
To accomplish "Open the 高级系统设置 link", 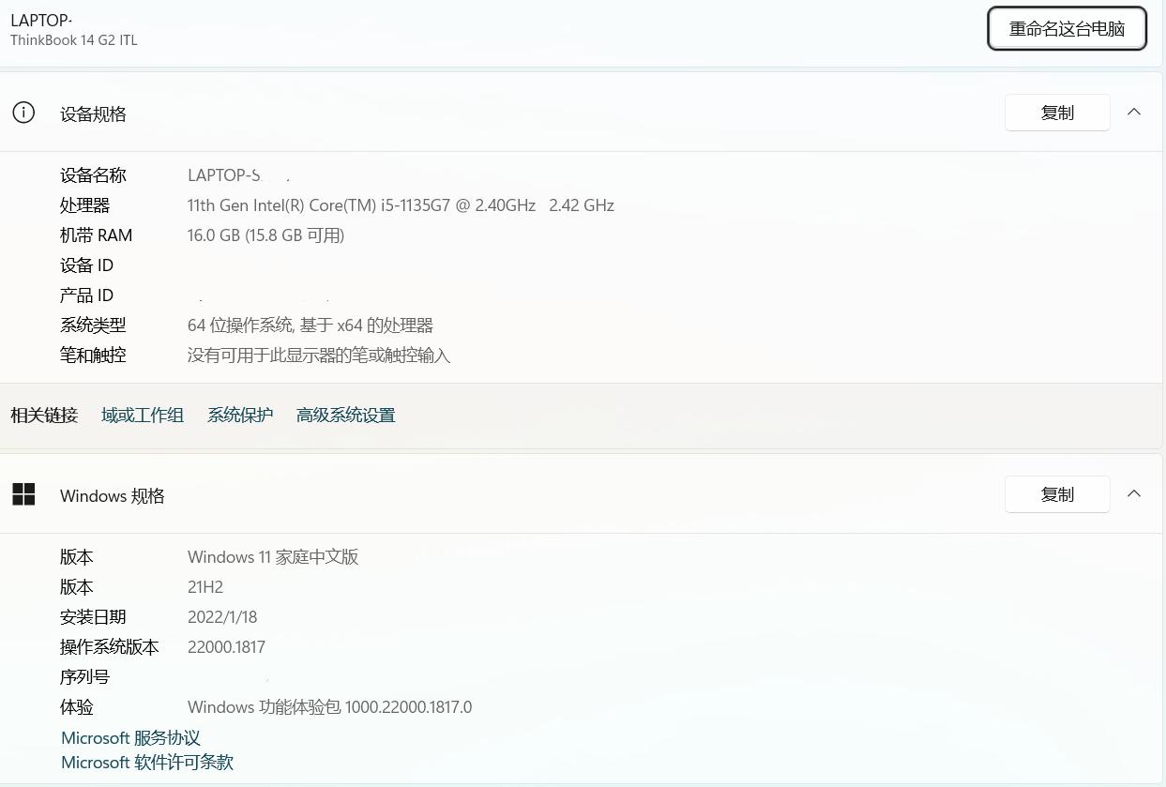I will (346, 416).
